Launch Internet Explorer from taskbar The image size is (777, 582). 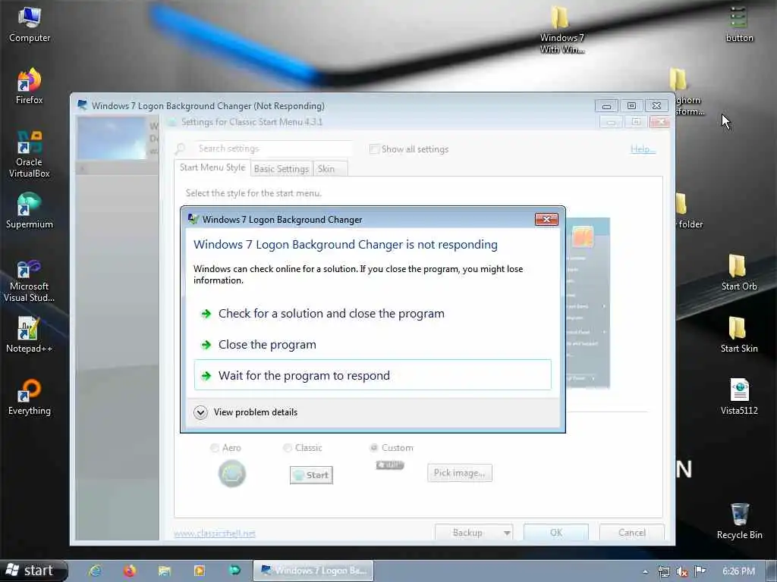pos(95,571)
